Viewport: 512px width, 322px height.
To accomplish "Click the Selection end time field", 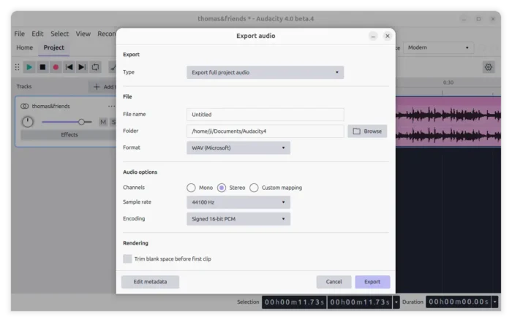I will click(360, 302).
